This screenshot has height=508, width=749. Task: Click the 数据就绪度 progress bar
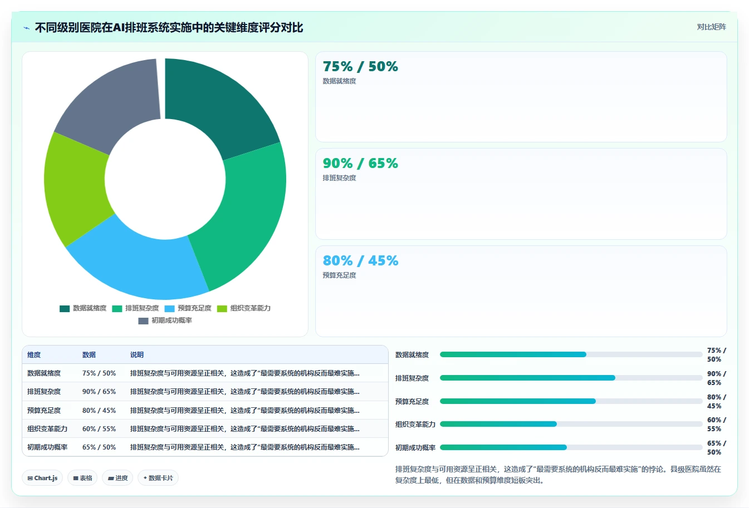tap(571, 354)
